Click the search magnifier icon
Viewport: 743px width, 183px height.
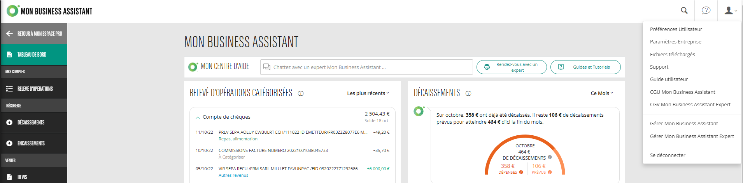point(684,10)
